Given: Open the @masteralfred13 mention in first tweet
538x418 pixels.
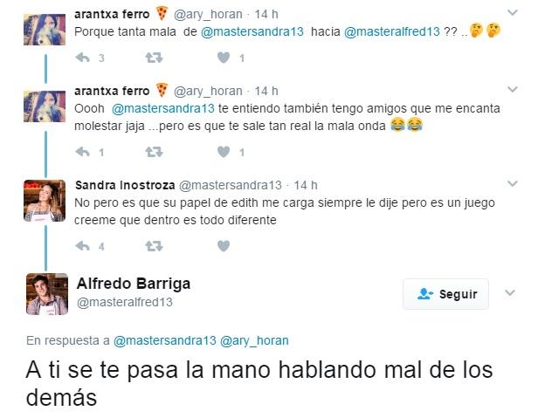Looking at the screenshot, I should coord(392,31).
